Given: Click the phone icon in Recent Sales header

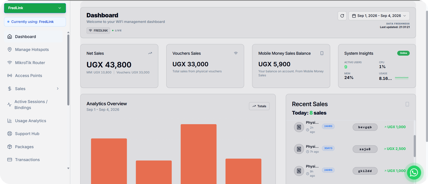Looking at the screenshot, I should click(407, 104).
